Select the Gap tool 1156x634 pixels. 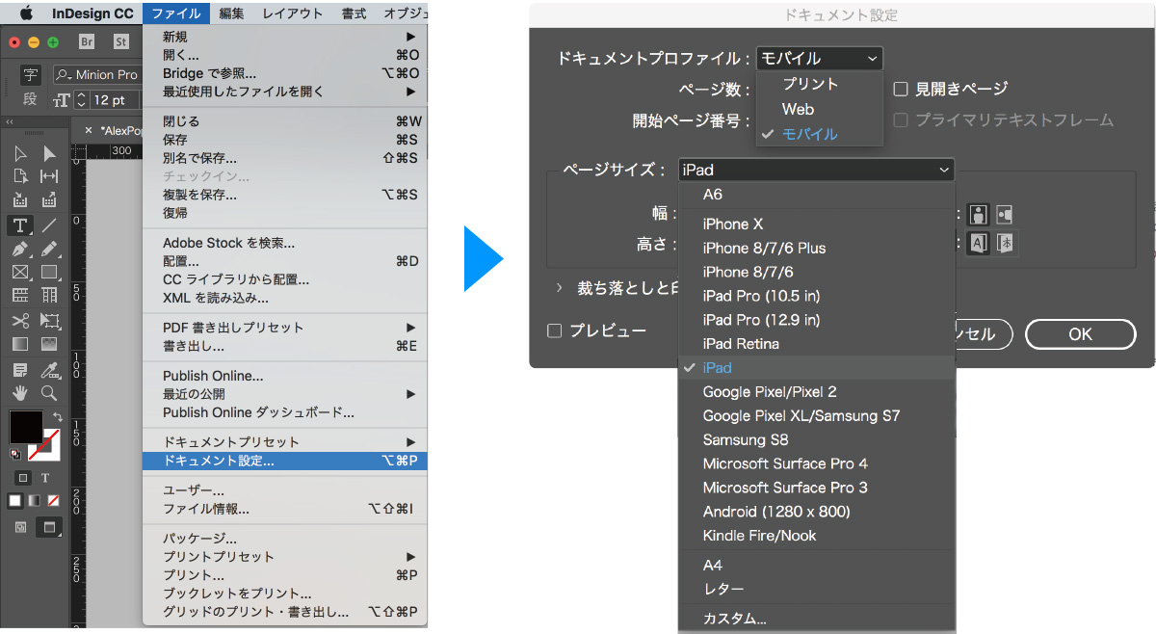[49, 177]
